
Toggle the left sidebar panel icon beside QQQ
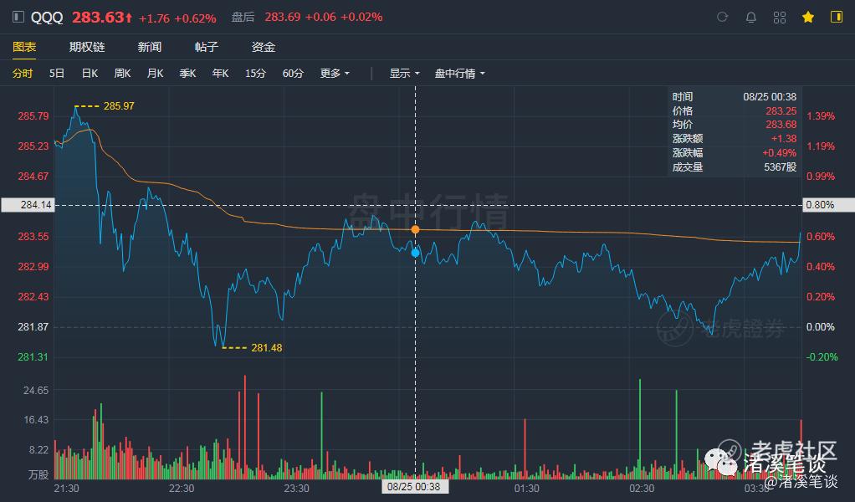[18, 17]
